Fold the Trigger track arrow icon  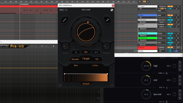[x=139, y=6]
